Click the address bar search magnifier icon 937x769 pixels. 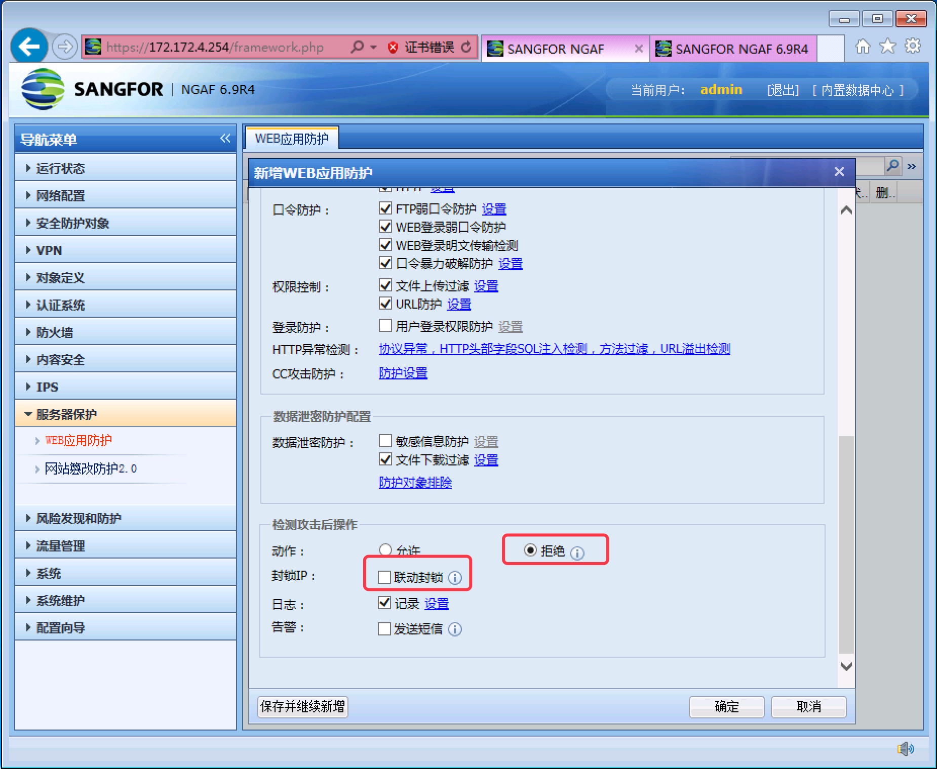tap(358, 47)
